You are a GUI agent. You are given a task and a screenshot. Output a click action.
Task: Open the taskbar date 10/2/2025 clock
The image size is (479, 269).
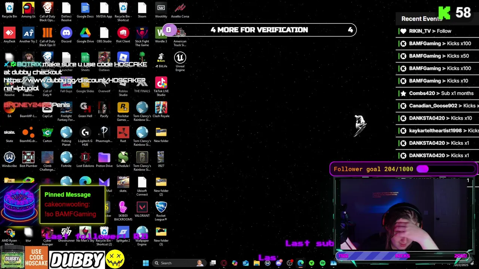461,265
